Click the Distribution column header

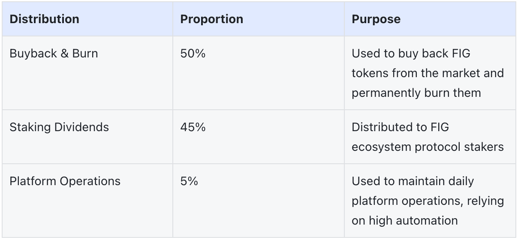44,19
